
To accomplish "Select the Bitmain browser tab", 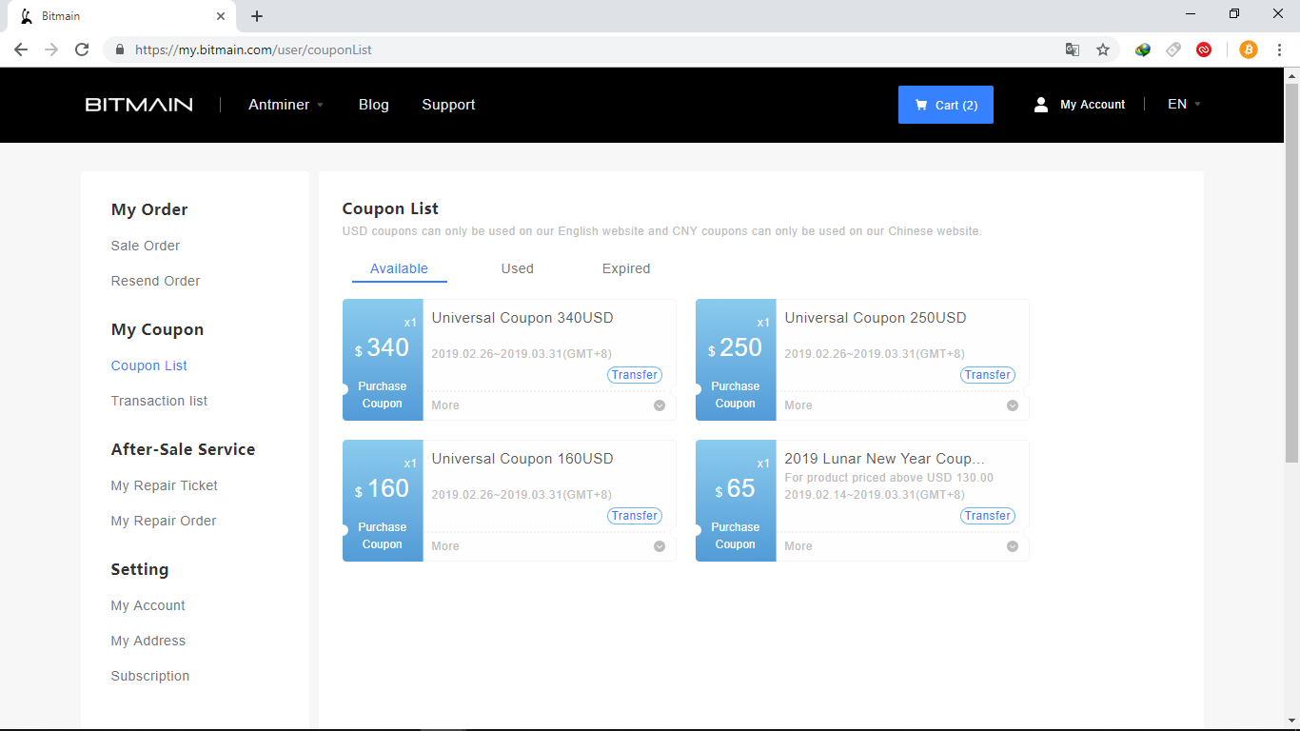I will (x=121, y=16).
